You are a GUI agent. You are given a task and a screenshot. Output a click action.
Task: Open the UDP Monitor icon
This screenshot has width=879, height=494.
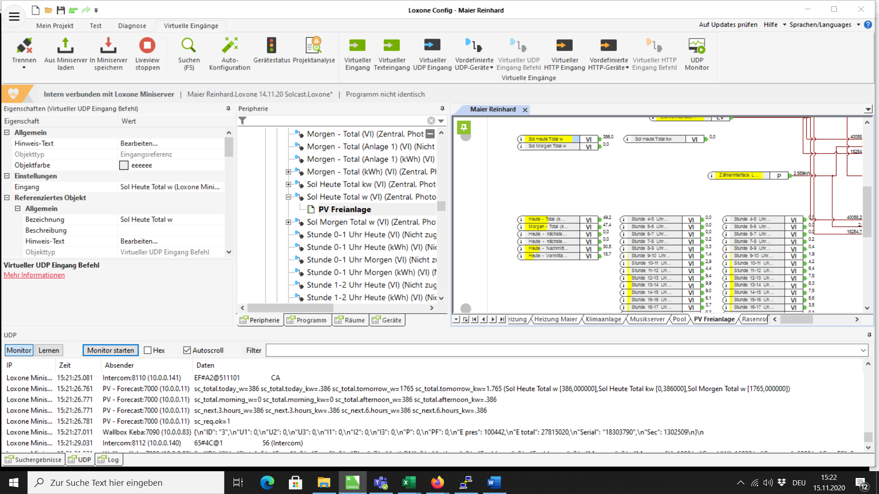coord(696,46)
